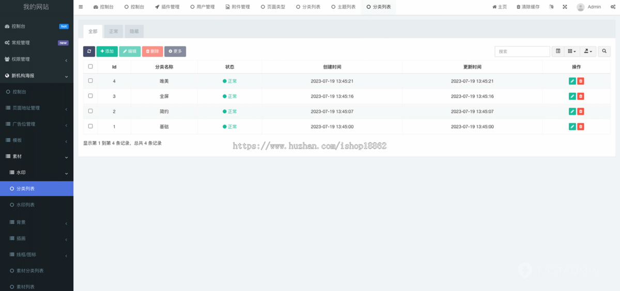Expand 模板 in sidebar

click(x=37, y=140)
